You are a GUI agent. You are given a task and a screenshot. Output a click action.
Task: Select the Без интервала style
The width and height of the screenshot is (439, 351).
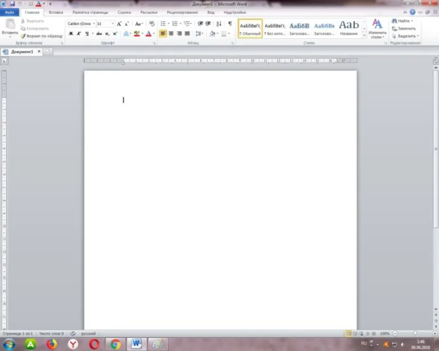coord(274,29)
